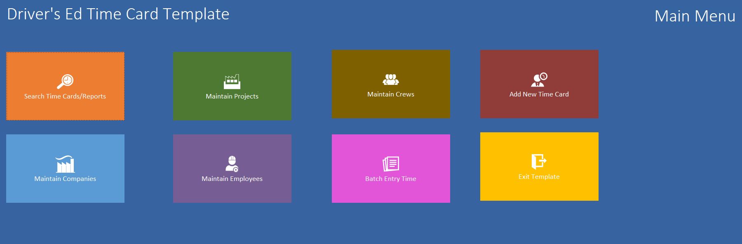Go to Maintain Companies label
The image size is (742, 244).
point(65,179)
